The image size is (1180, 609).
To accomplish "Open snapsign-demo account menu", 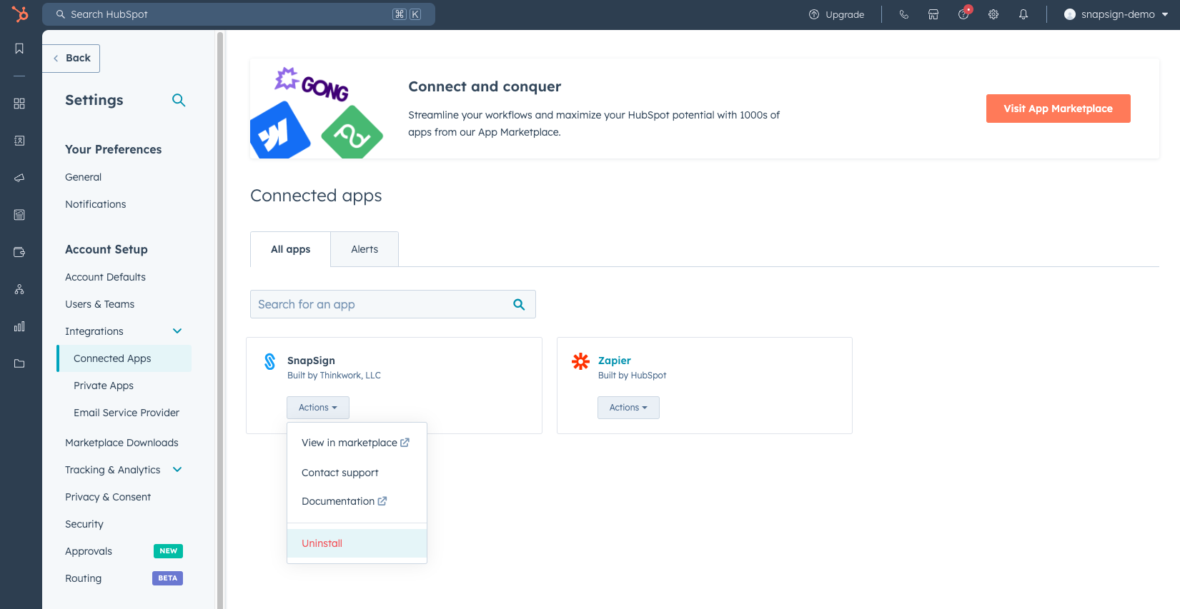I will pyautogui.click(x=1116, y=14).
